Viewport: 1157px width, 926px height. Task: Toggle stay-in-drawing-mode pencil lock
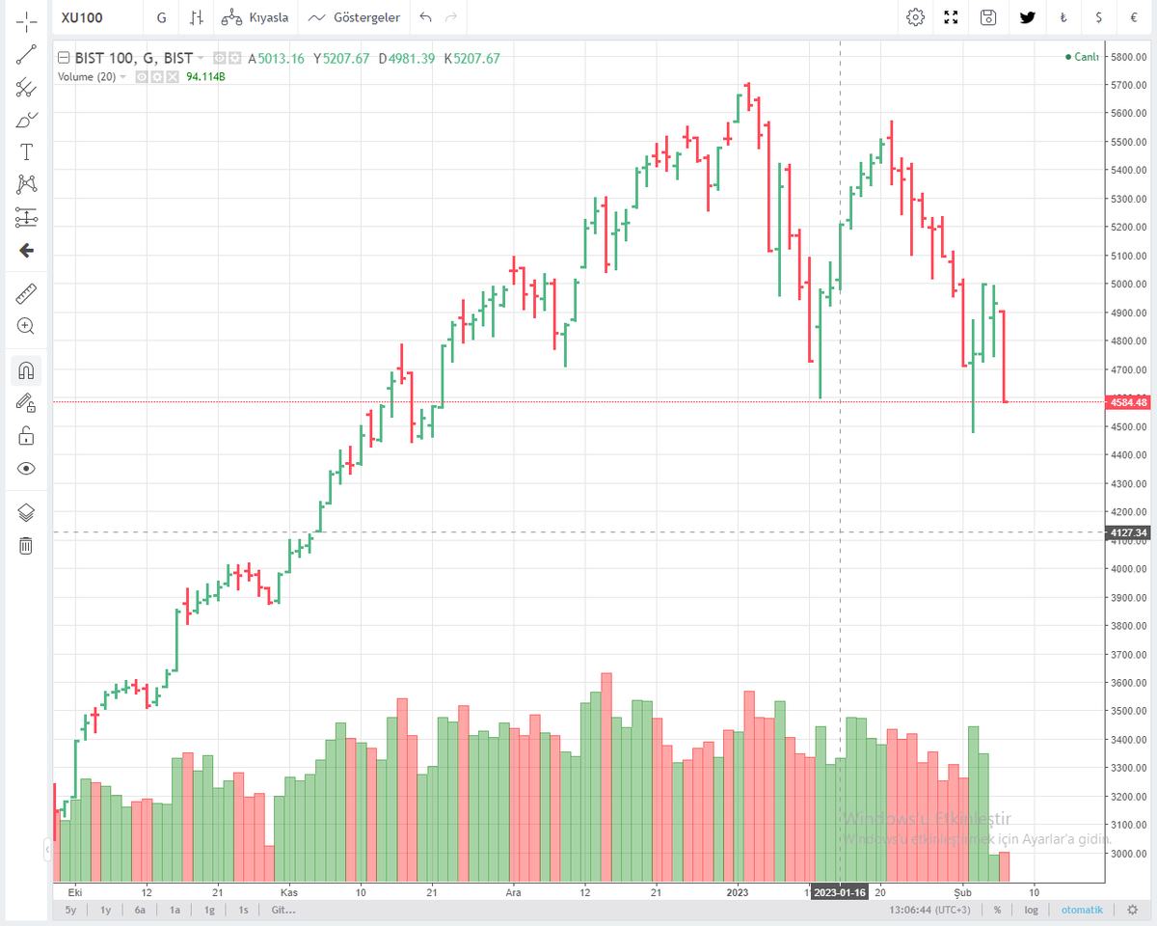click(x=26, y=402)
